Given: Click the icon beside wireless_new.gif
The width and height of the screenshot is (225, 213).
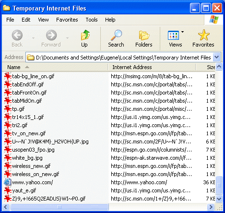Looking at the screenshot, I should point(8,166).
